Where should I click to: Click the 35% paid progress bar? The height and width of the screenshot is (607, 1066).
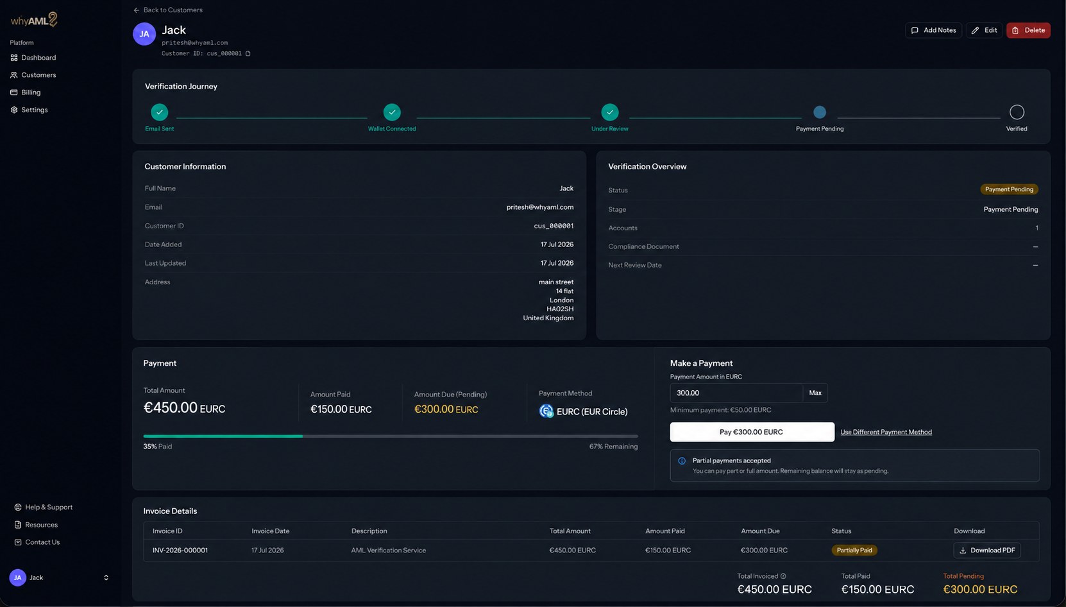pos(391,436)
